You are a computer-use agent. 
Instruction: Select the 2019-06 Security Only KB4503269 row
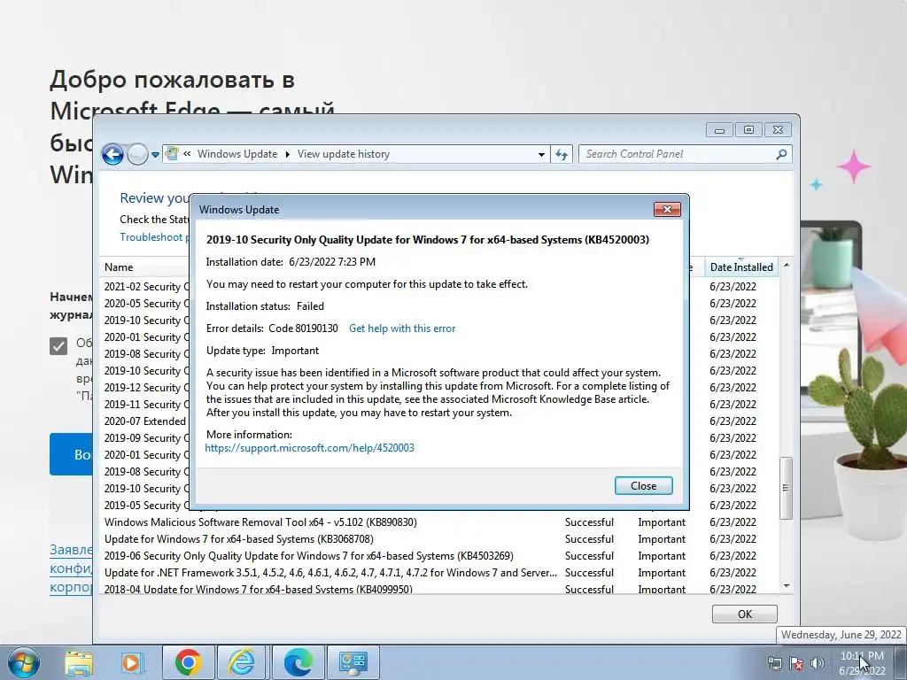[439, 556]
